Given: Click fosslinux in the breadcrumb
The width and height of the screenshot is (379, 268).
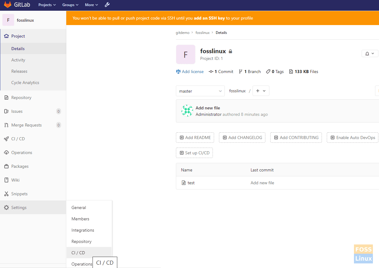Looking at the screenshot, I should 202,33.
